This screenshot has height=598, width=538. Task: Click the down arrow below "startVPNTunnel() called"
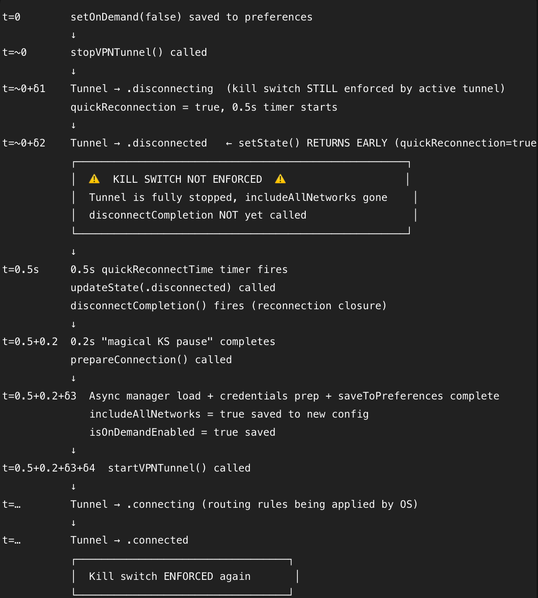point(73,487)
